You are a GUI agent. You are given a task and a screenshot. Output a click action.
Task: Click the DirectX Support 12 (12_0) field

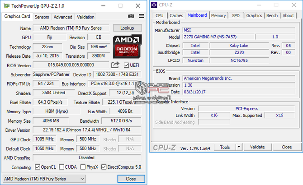pos(125,92)
